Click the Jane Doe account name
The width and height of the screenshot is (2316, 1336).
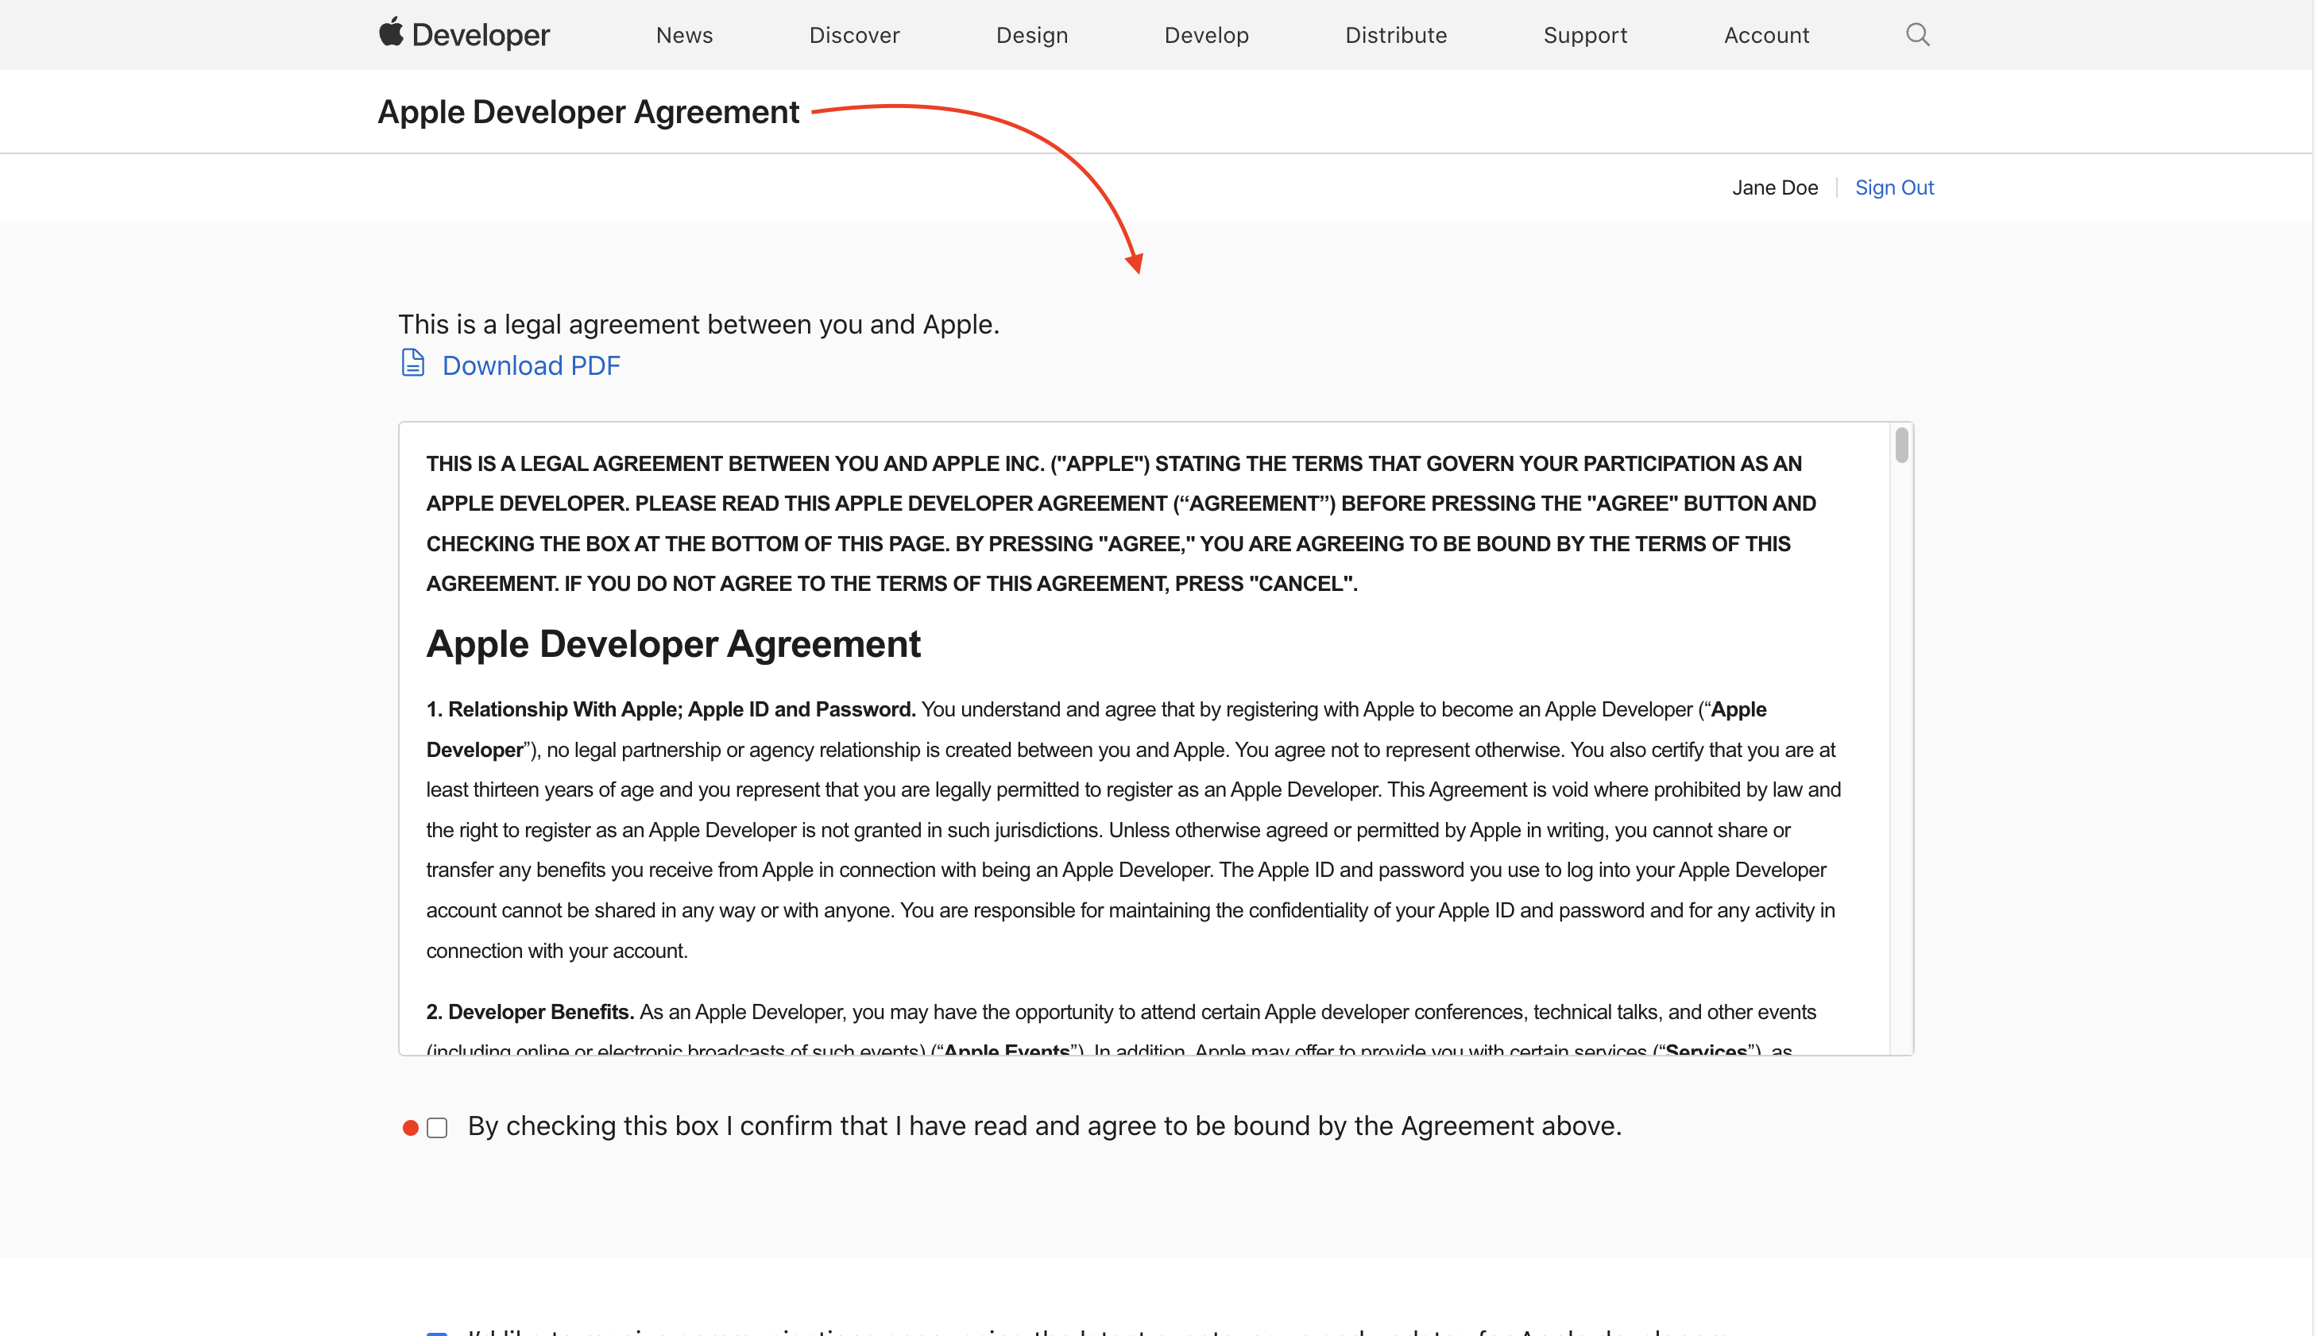[x=1773, y=187]
